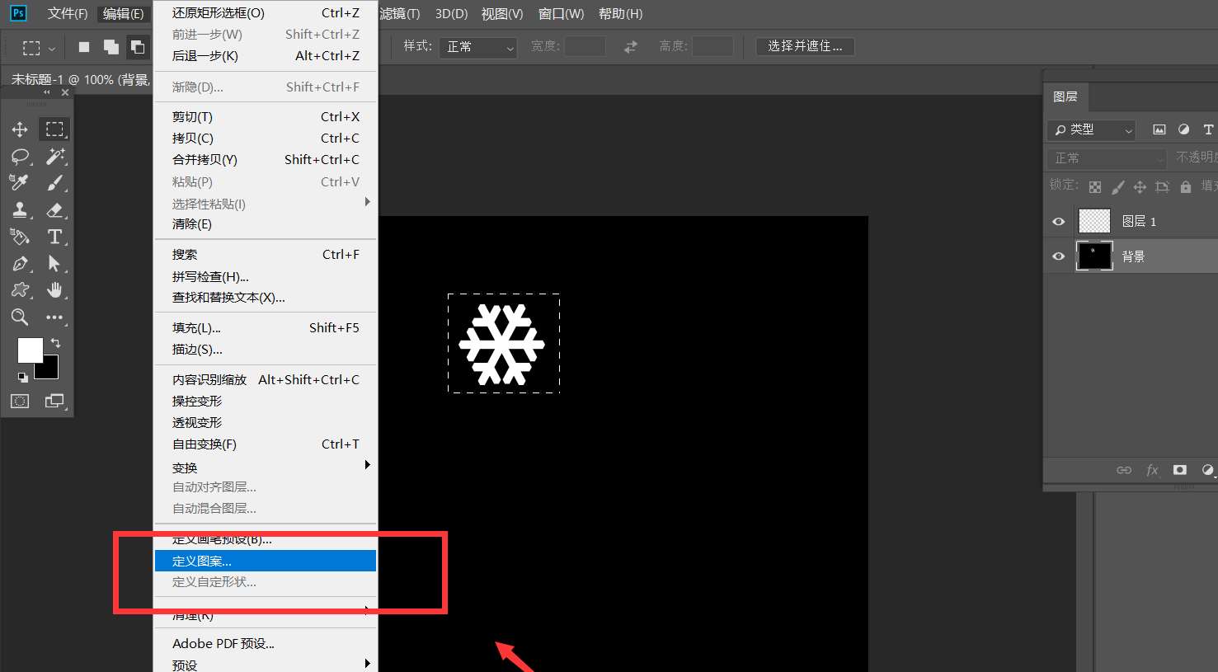Hide the 背景 layer
Screen dimensions: 1218x672
(1057, 256)
